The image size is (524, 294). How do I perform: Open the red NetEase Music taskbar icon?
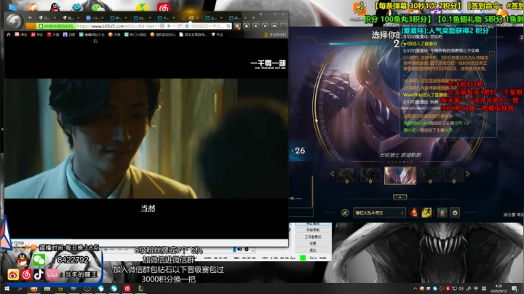click(x=127, y=289)
